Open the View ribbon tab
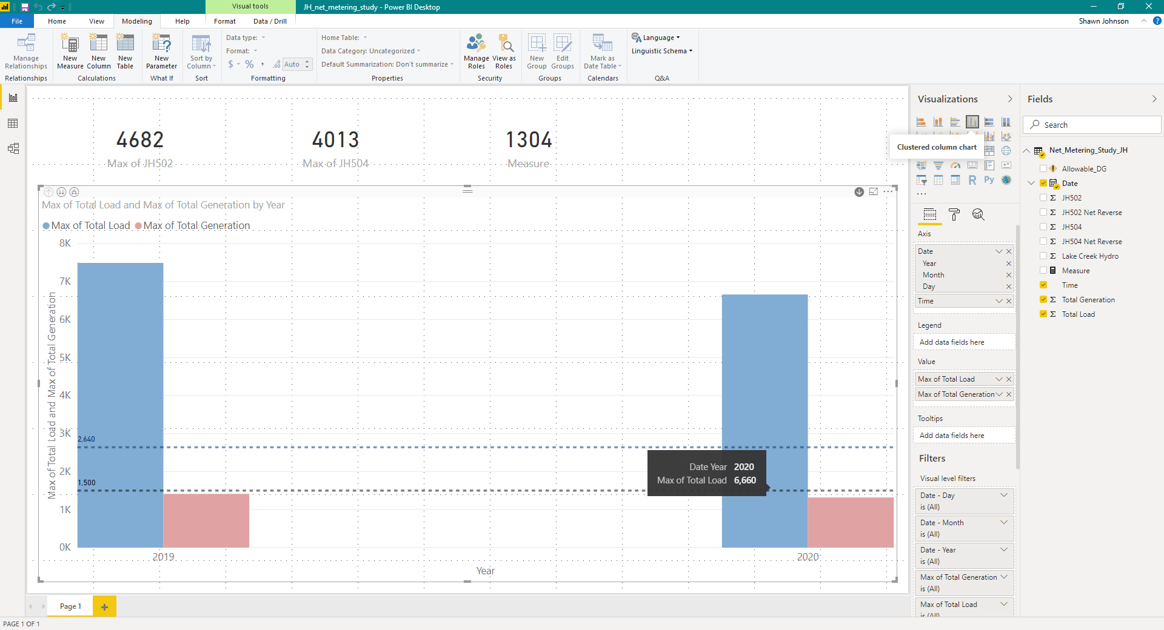Image resolution: width=1164 pixels, height=630 pixels. point(97,21)
